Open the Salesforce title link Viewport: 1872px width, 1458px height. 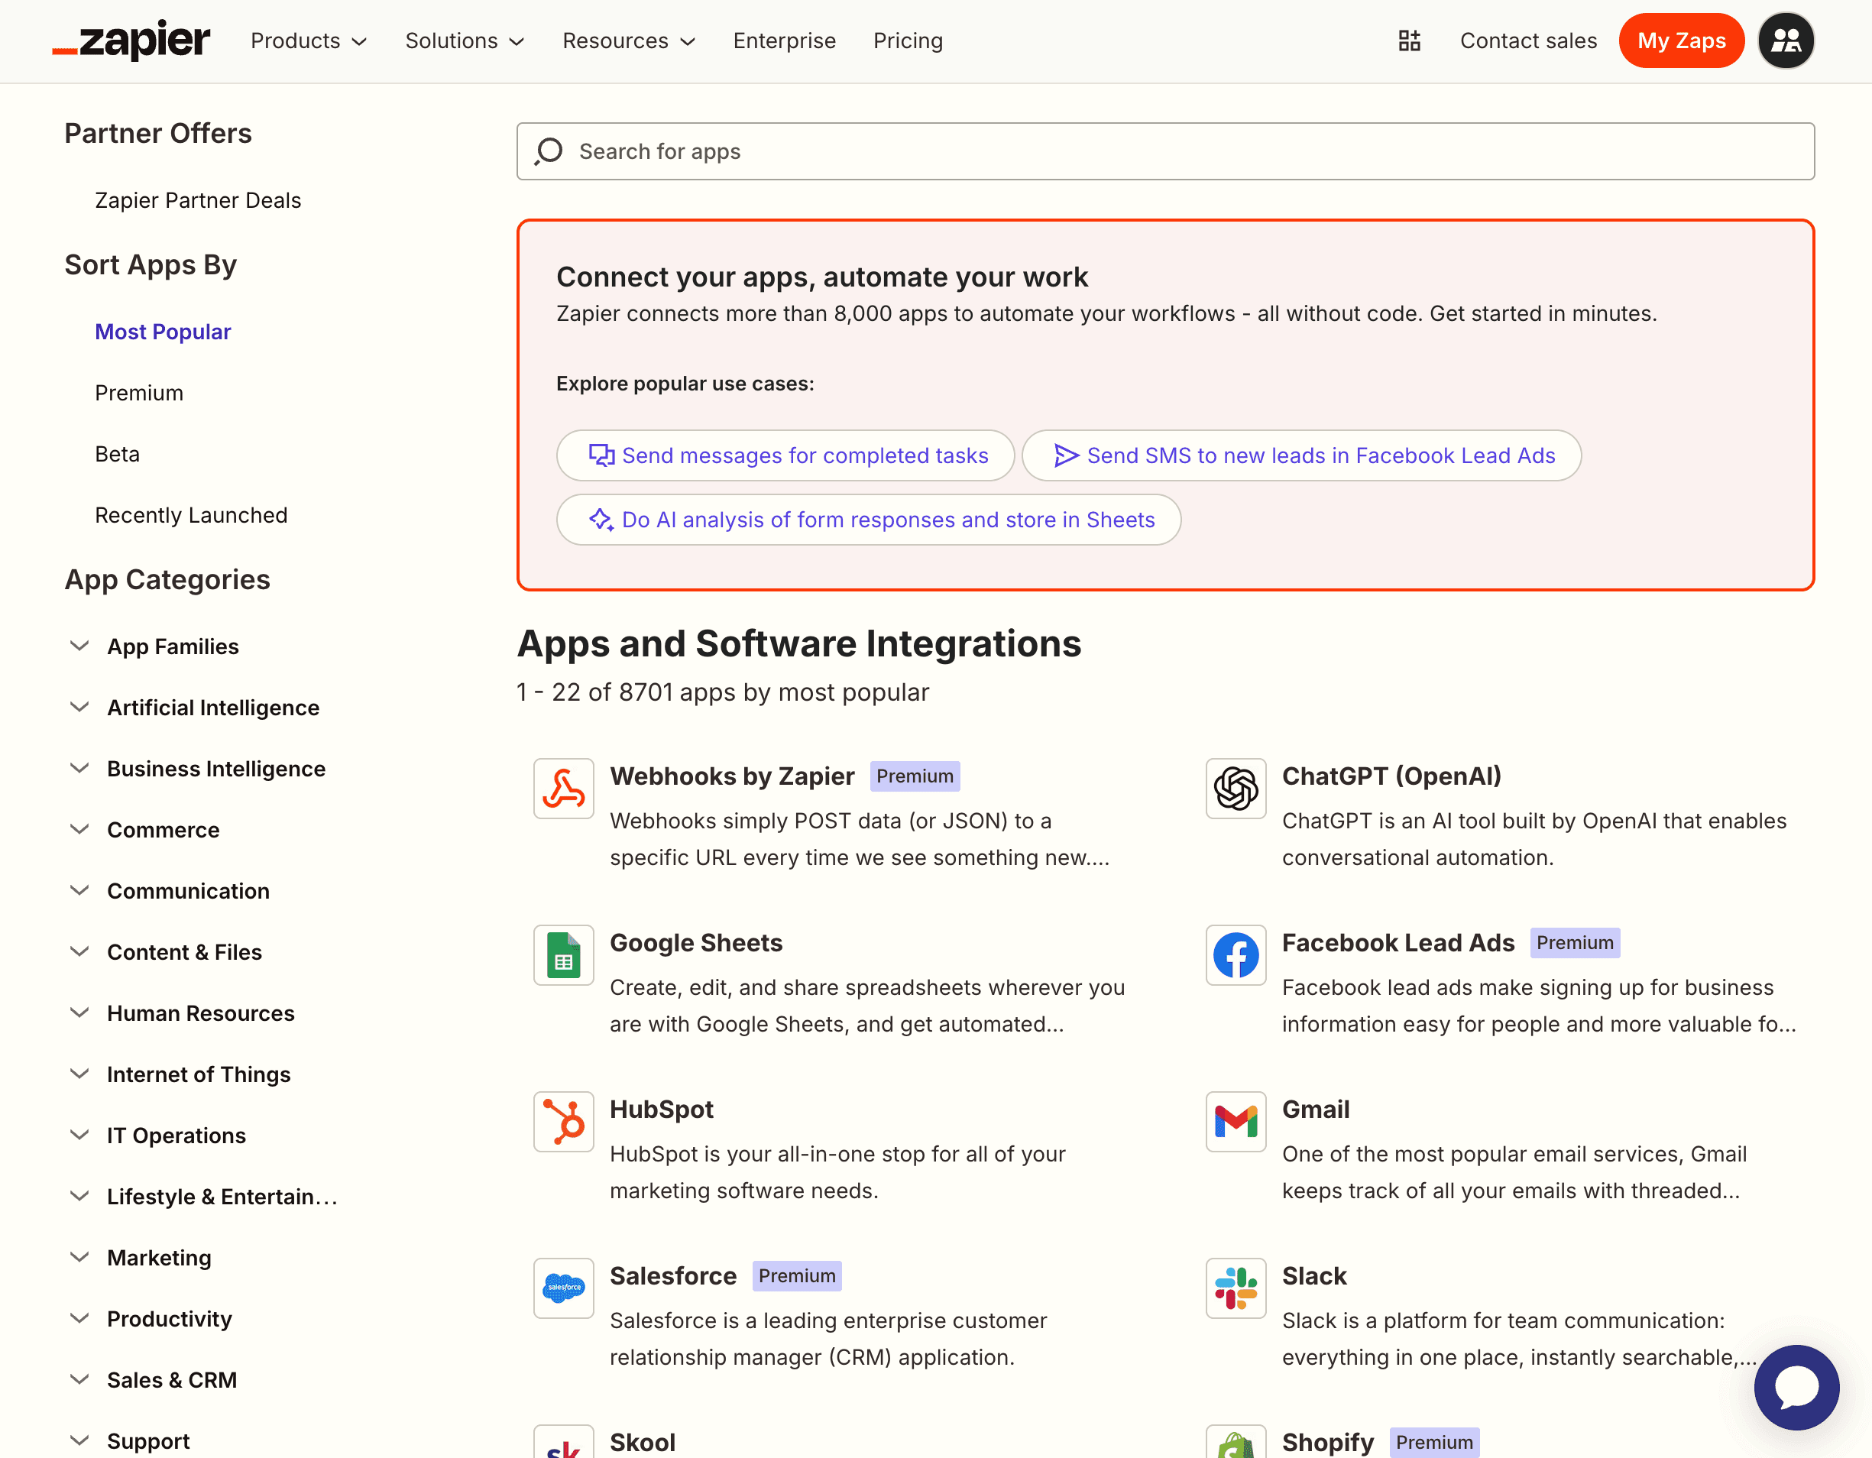click(x=673, y=1275)
